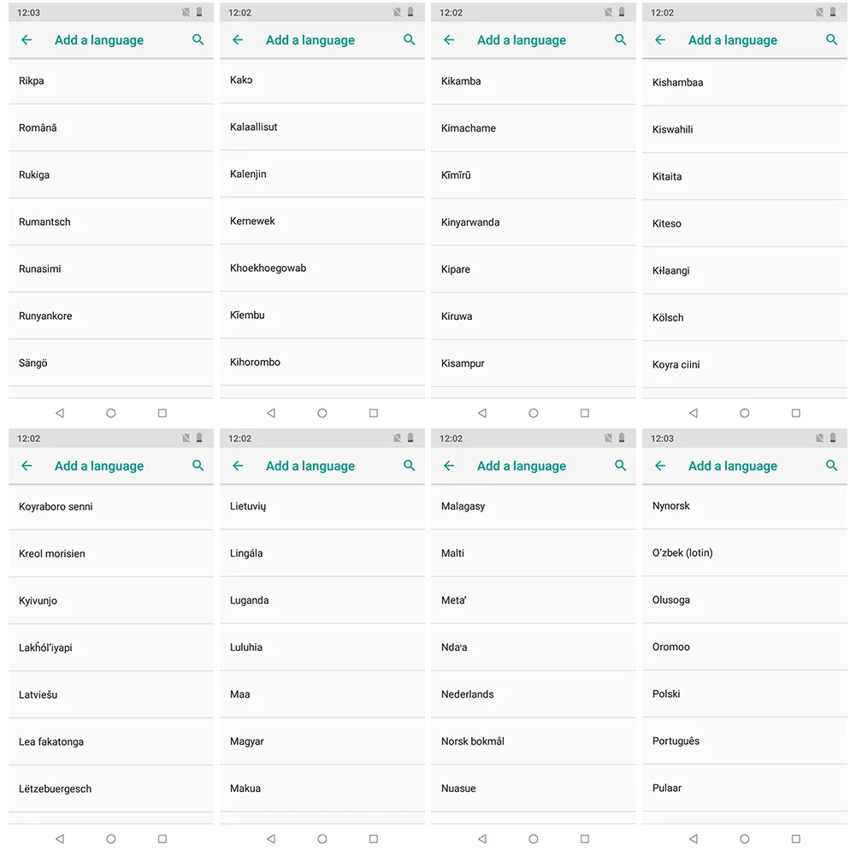The height and width of the screenshot is (856, 856).
Task: Tap back arrow on Kishambaa screen
Action: 660,40
